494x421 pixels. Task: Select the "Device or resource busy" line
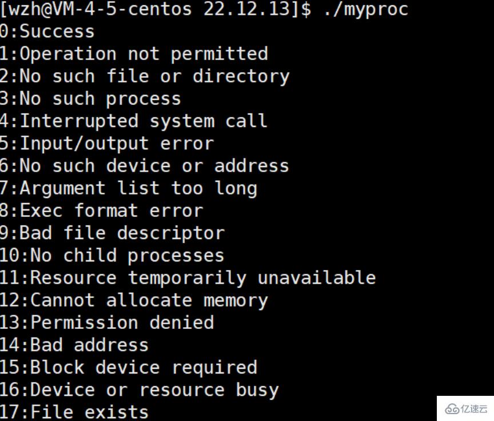pyautogui.click(x=140, y=390)
